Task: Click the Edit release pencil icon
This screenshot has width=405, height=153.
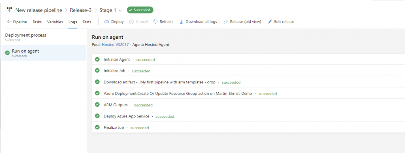Action: (270, 22)
